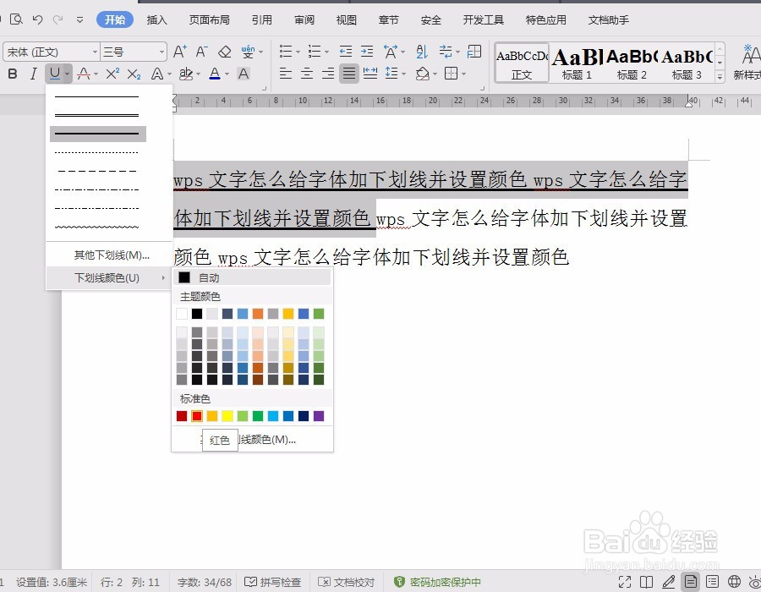Clear formatting with eraser icon
761x592 pixels.
click(x=224, y=52)
